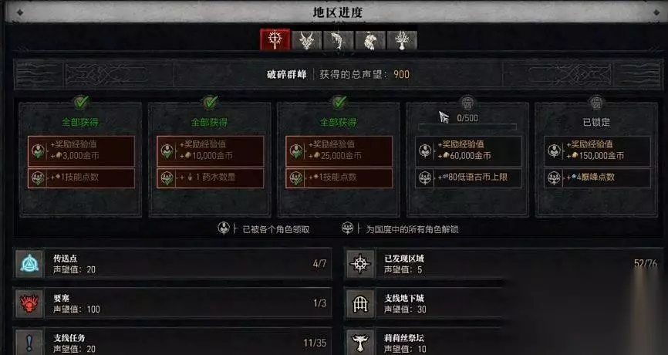Viewport: 668px width, 355px height.
Task: Click the 80低语古币上限 reward entry
Action: click(x=468, y=177)
